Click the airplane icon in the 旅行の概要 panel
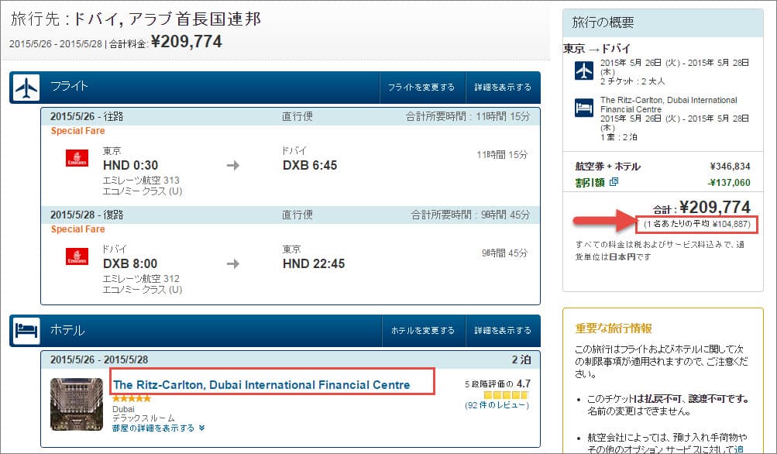This screenshot has height=454, width=777. pos(584,71)
